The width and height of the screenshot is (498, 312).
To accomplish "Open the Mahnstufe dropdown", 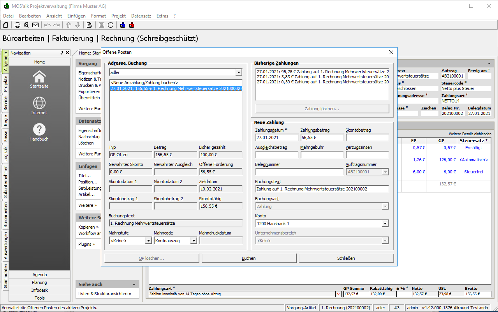I will click(x=148, y=241).
